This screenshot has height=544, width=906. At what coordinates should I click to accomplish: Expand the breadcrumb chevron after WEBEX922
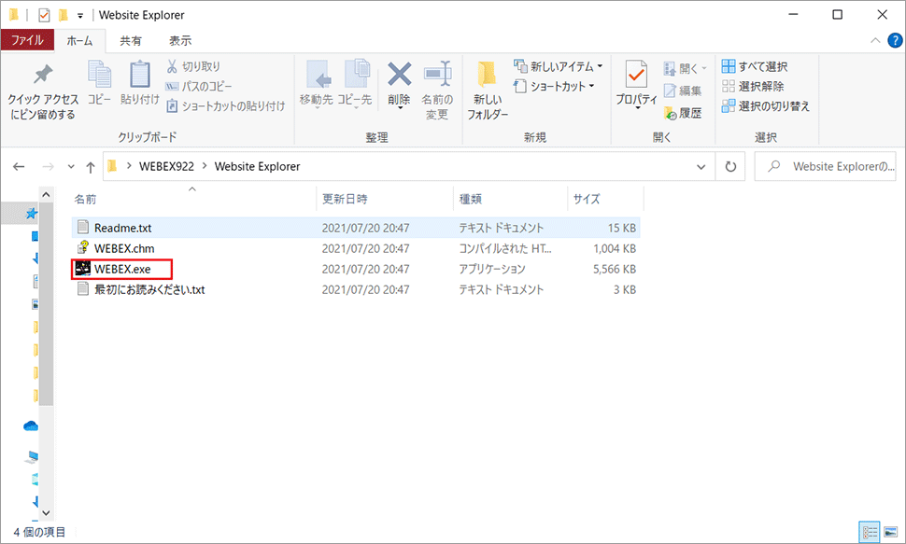point(205,166)
